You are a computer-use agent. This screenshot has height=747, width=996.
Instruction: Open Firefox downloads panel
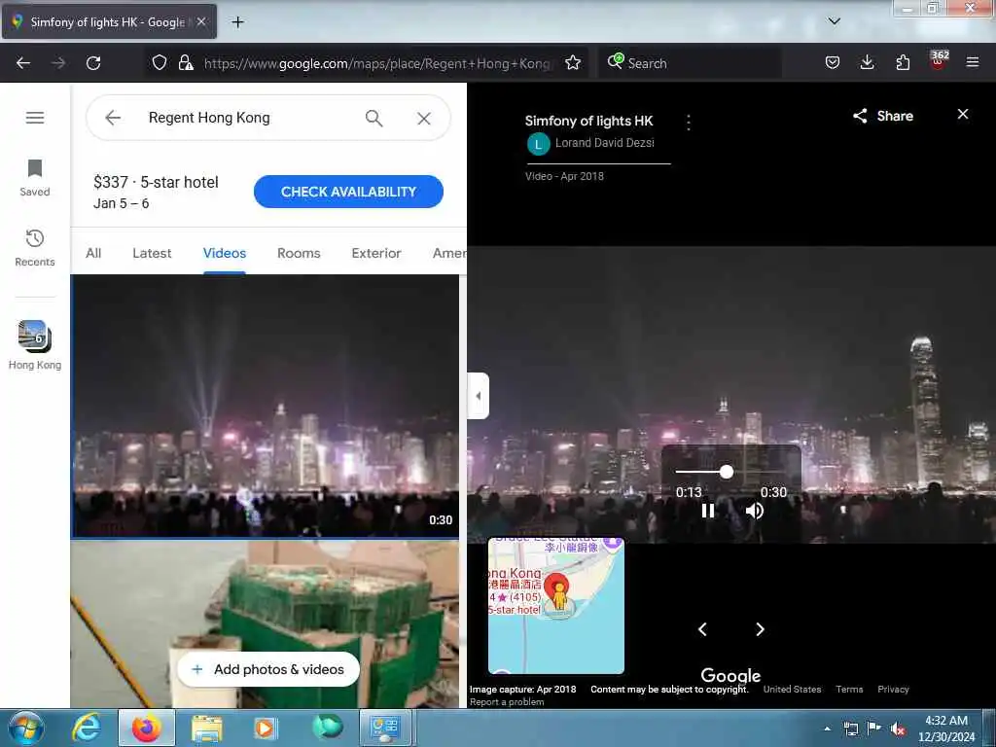click(867, 62)
